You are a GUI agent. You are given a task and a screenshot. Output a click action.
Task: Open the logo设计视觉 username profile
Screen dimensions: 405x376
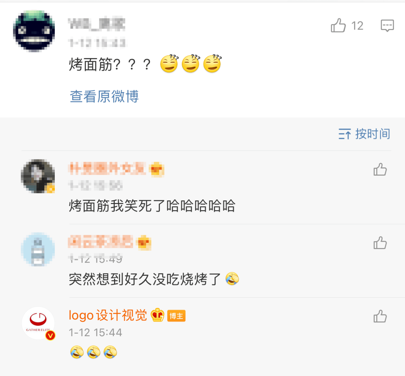pos(108,315)
